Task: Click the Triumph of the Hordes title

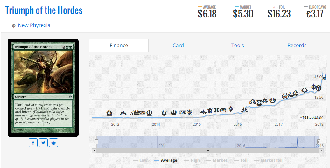Action: (44, 10)
